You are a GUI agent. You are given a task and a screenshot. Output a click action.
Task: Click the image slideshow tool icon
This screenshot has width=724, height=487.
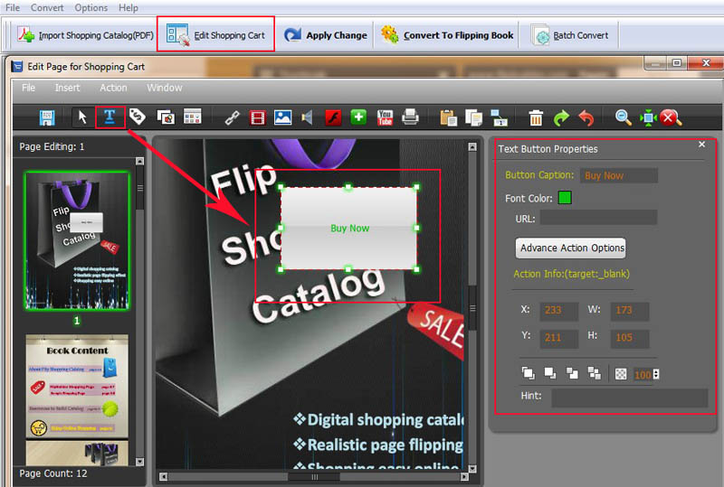point(166,117)
